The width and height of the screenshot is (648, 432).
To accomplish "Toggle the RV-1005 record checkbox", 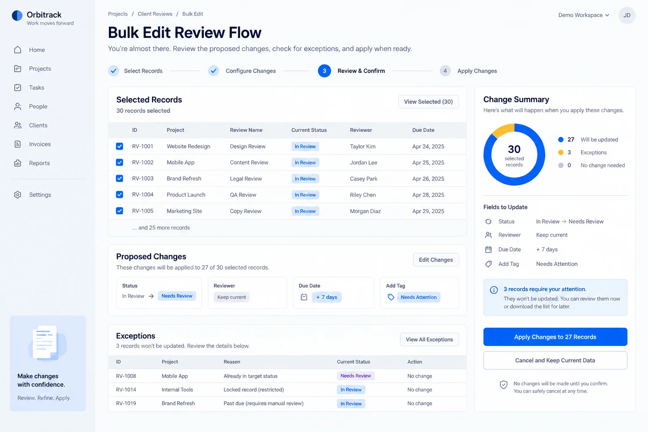I will (x=120, y=211).
